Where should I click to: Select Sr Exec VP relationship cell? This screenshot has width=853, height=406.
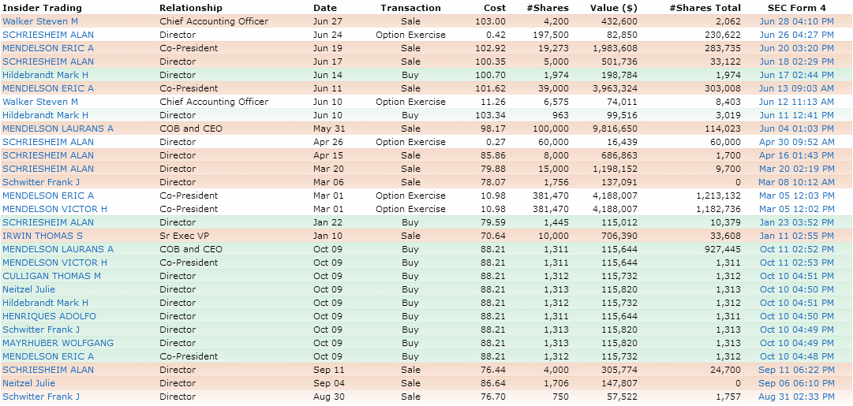click(x=183, y=236)
